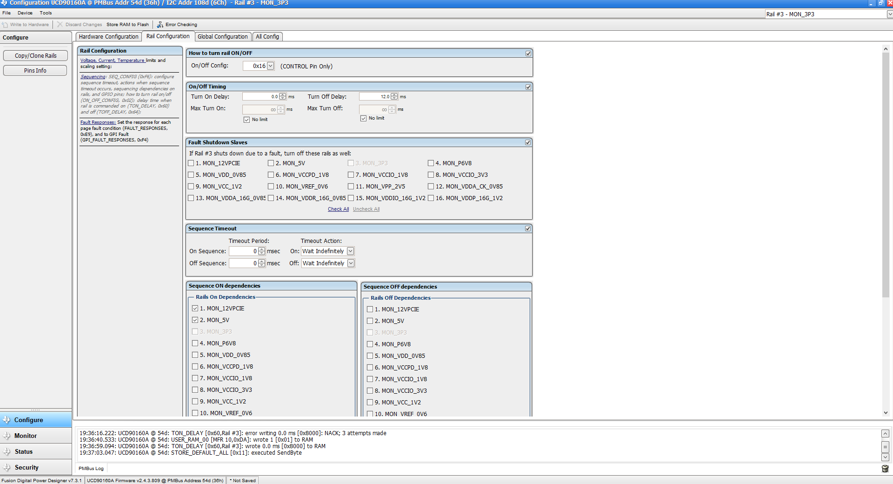
Task: Open the Voltage, Current, Temperature link
Action: click(x=112, y=60)
